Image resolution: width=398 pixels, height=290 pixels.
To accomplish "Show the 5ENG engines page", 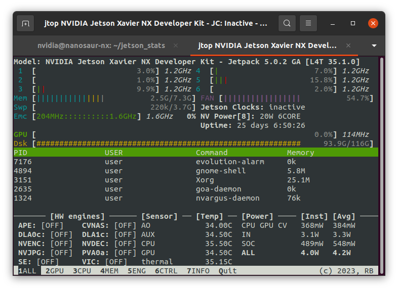I will coord(137,271).
